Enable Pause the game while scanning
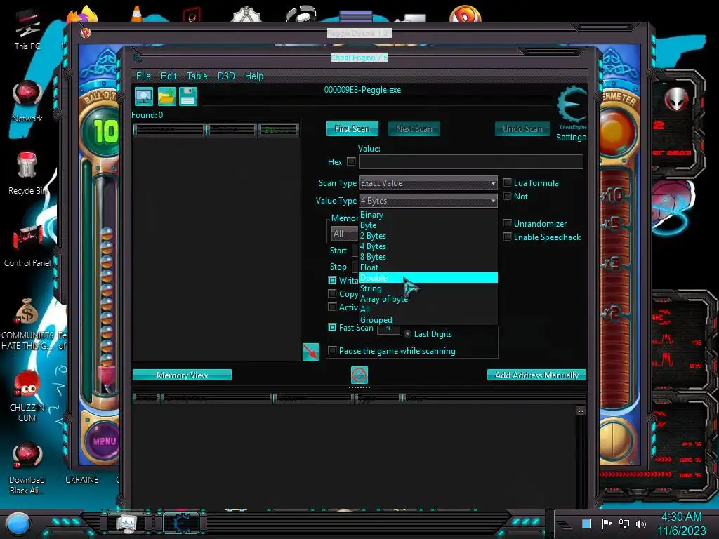This screenshot has width=719, height=539. coord(332,351)
